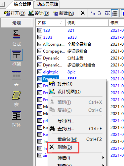
Task: Choose 打开(O) in context menu
Action: point(77,84)
